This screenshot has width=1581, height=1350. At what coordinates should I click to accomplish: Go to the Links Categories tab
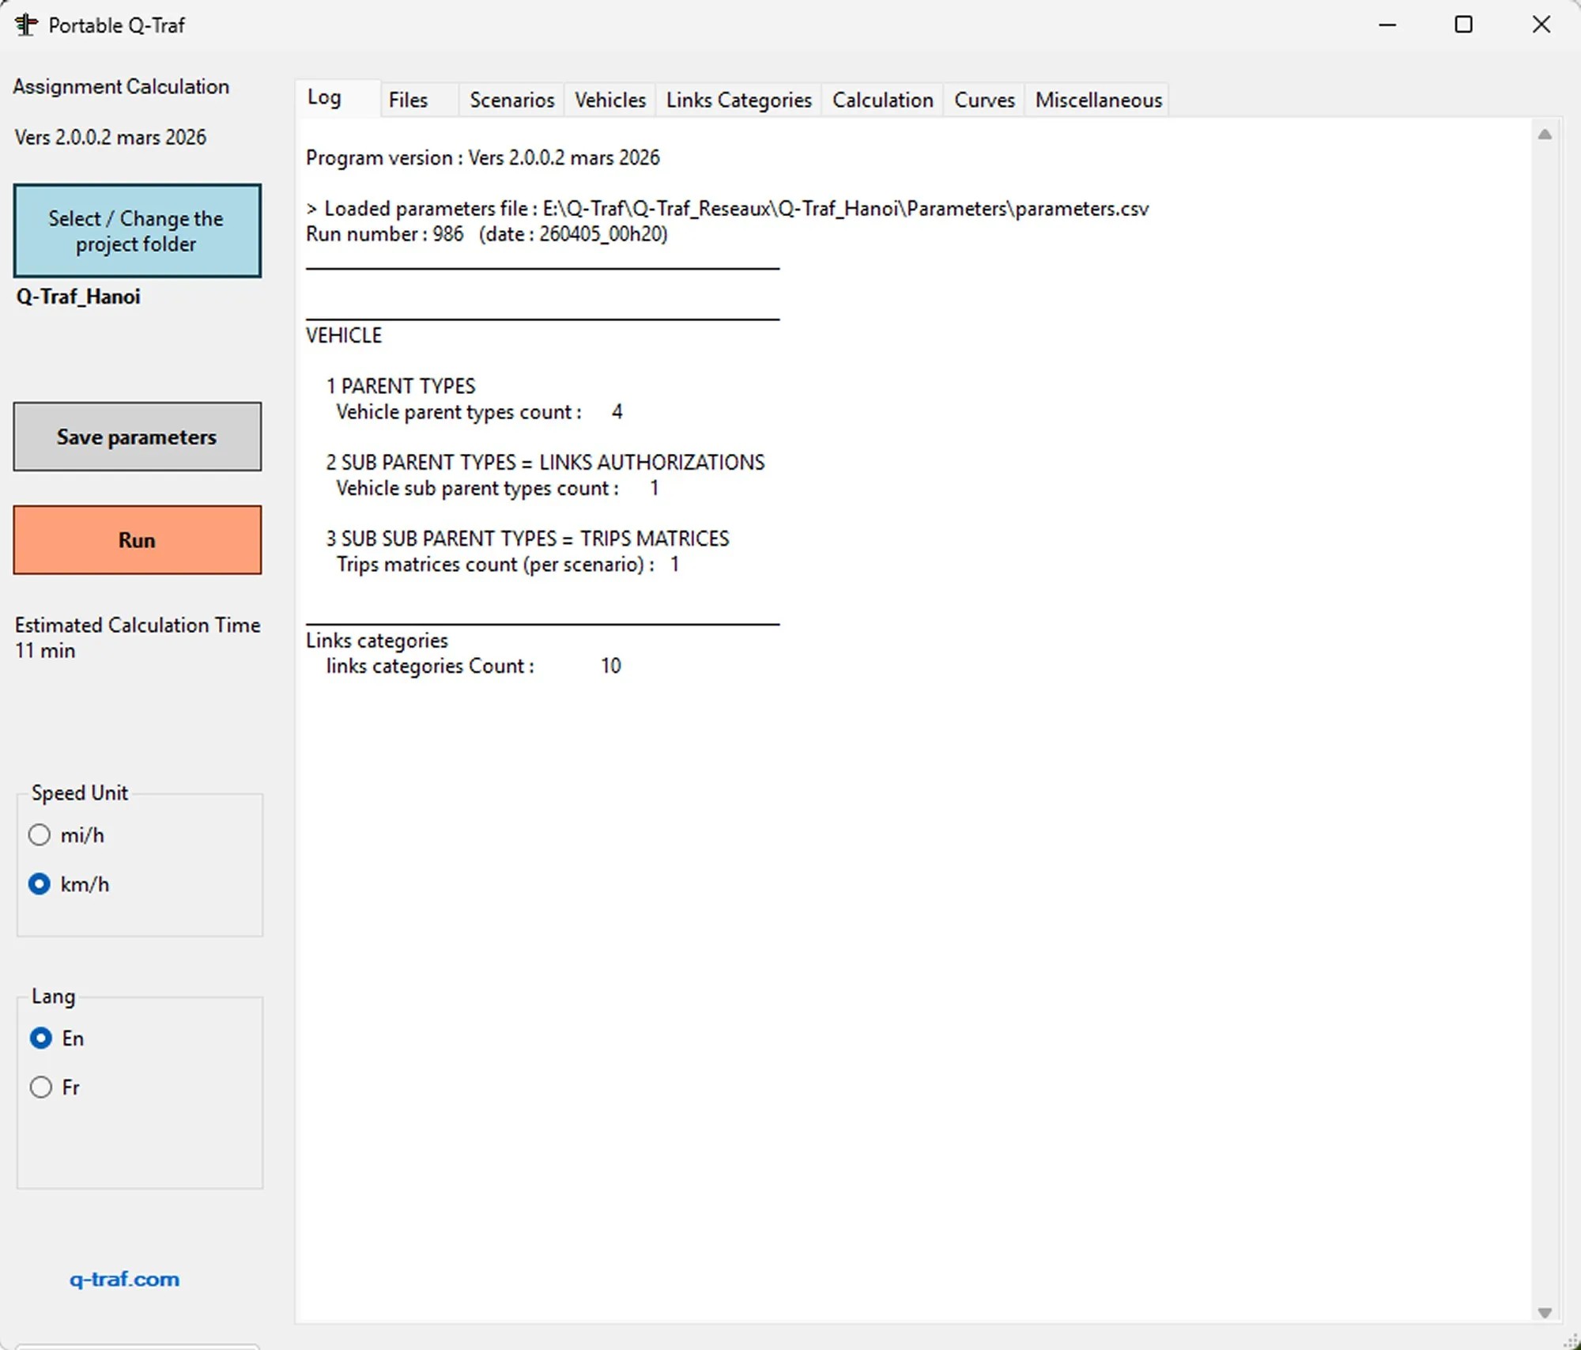[738, 100]
